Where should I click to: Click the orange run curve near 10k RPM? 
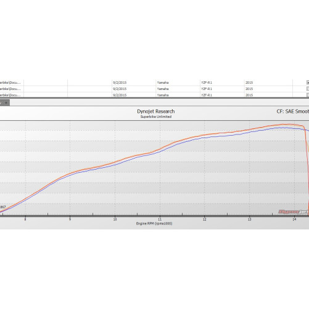click(x=115, y=162)
